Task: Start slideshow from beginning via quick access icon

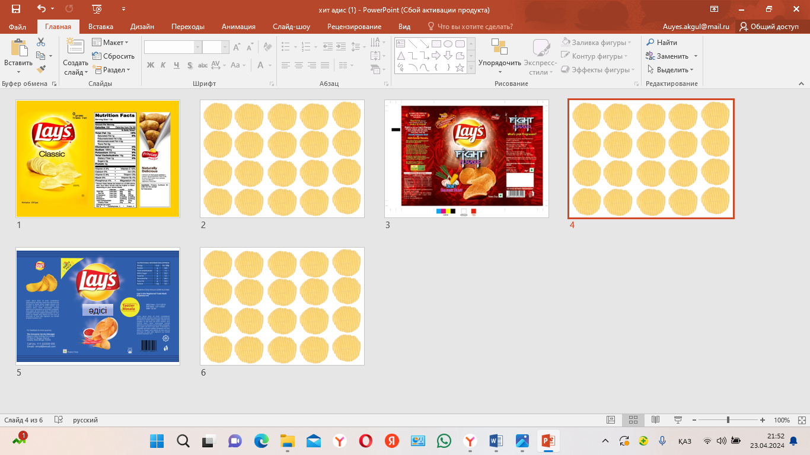Action: pyautogui.click(x=97, y=9)
